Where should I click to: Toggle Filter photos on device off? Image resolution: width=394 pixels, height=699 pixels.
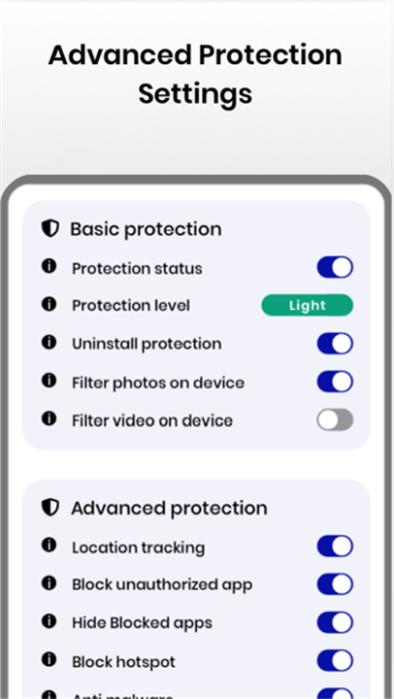[x=335, y=383]
